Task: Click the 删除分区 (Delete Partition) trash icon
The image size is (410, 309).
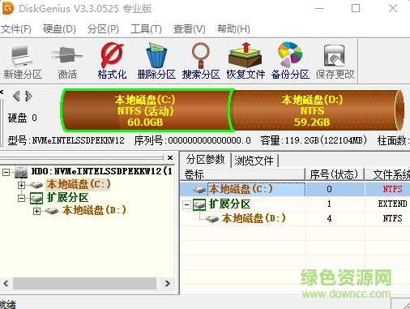Action: [x=156, y=55]
